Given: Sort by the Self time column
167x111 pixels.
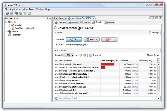Looking at the screenshot, I should [129, 60].
